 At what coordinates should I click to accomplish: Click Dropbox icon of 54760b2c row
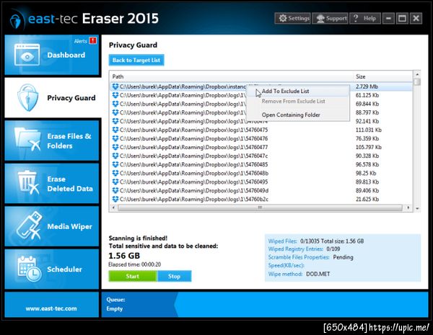115,199
